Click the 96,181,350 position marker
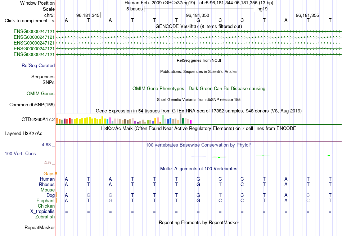 pos(198,15)
